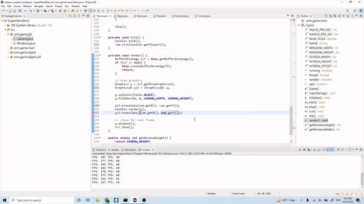Expand the JRE System Library node

[x=5, y=25]
